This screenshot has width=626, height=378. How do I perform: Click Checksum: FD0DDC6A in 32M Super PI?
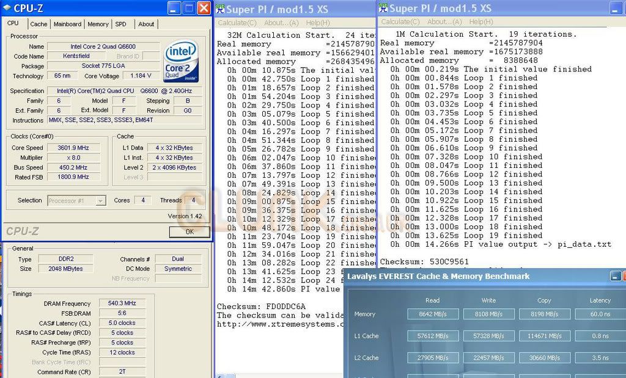[x=261, y=307]
